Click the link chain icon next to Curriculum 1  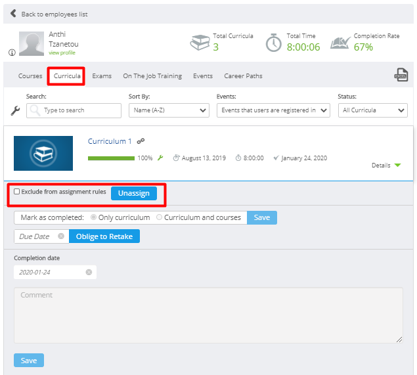click(141, 141)
